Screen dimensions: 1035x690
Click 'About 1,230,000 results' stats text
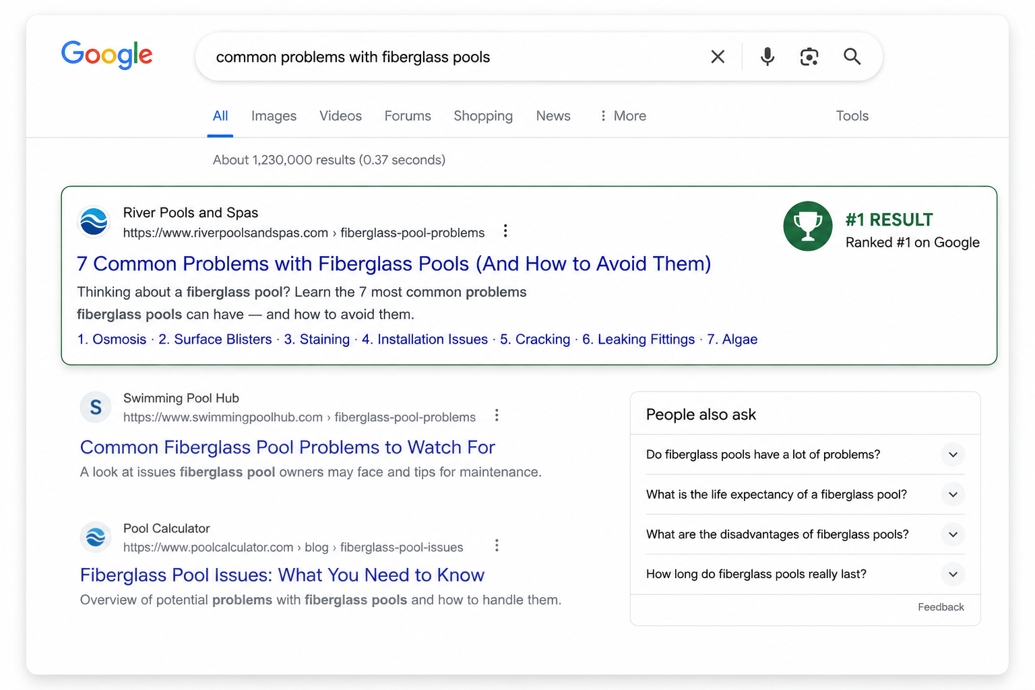(x=329, y=160)
